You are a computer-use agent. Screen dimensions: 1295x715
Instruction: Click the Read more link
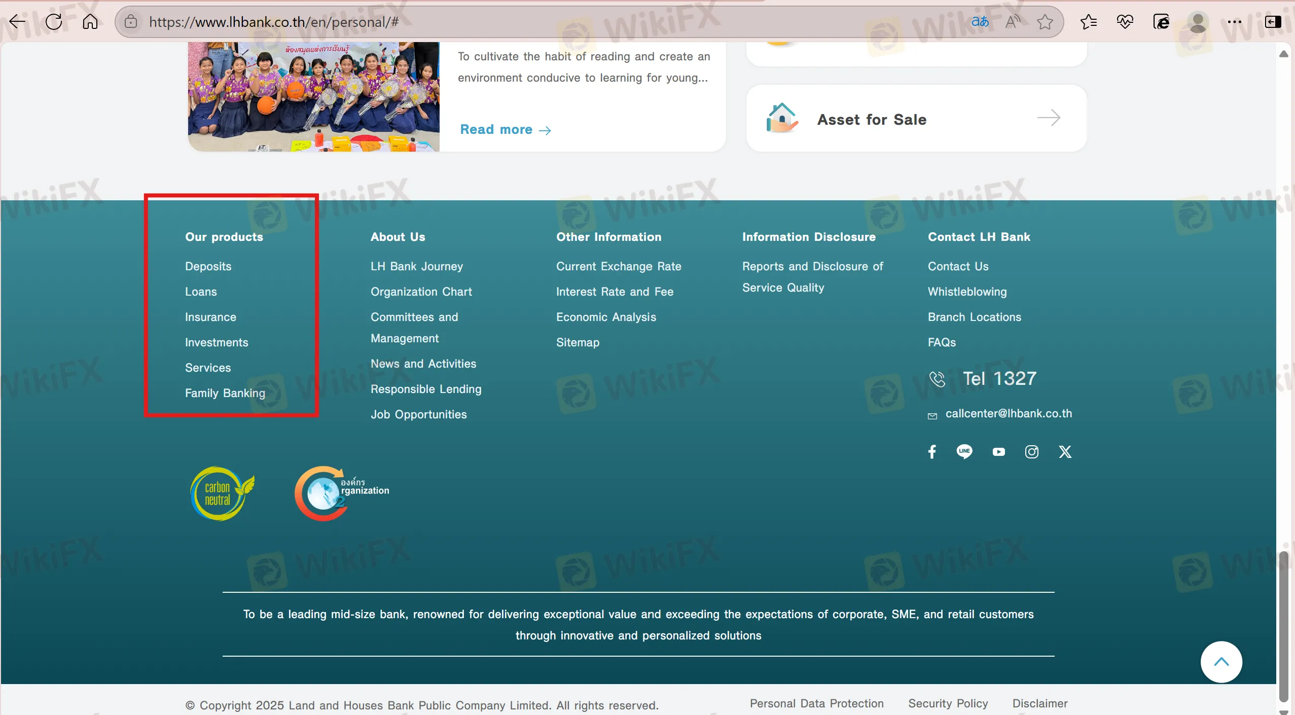tap(505, 129)
